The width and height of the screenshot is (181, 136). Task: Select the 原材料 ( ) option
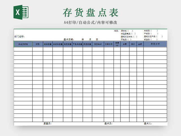click(127, 31)
